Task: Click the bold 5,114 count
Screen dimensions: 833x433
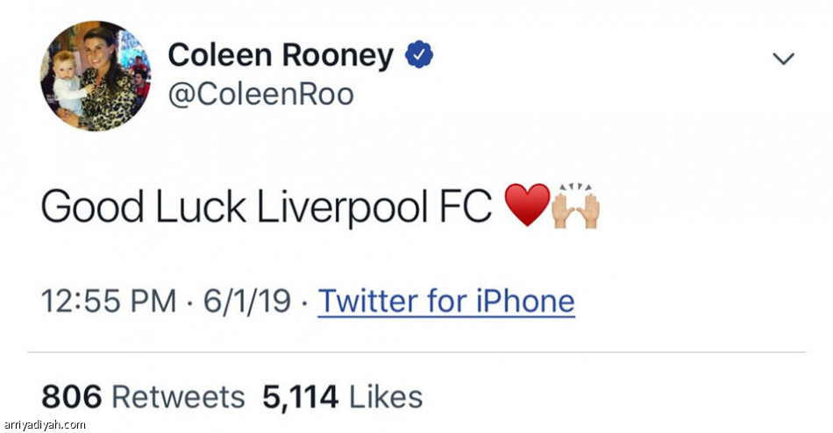Action: [x=300, y=397]
